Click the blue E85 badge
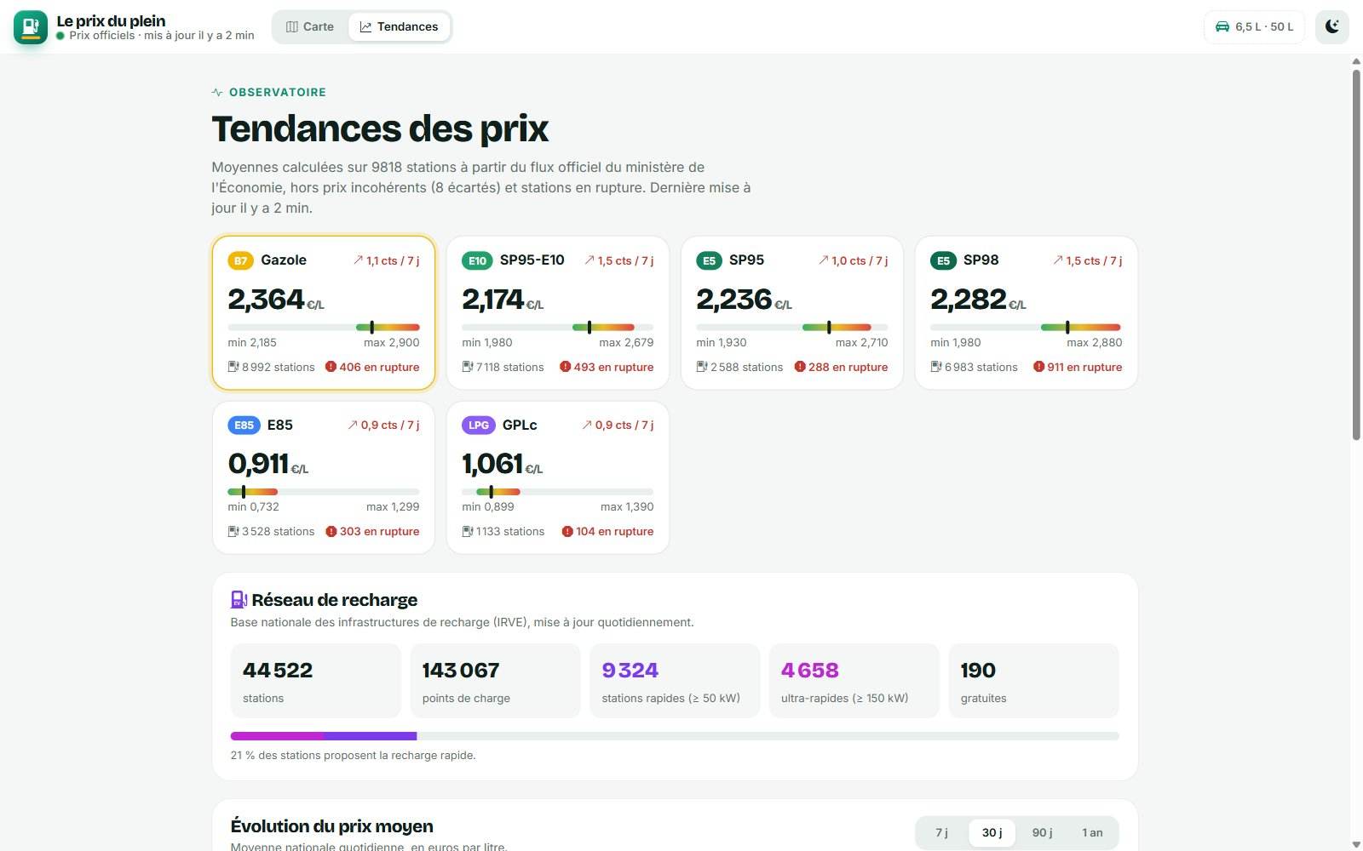The image size is (1363, 851). point(244,425)
